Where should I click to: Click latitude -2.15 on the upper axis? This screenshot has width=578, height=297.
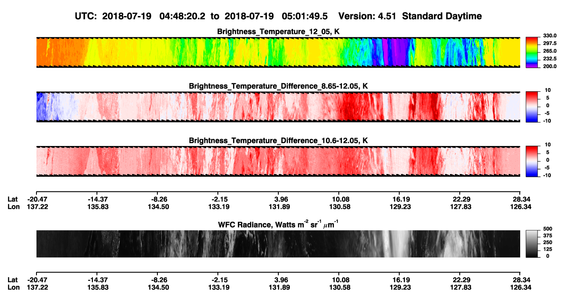218,199
